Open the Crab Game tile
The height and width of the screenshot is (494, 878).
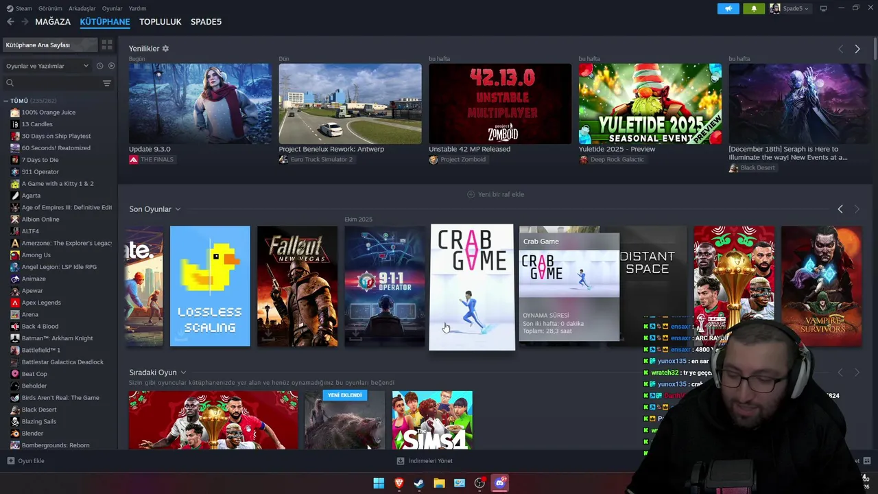click(x=472, y=287)
